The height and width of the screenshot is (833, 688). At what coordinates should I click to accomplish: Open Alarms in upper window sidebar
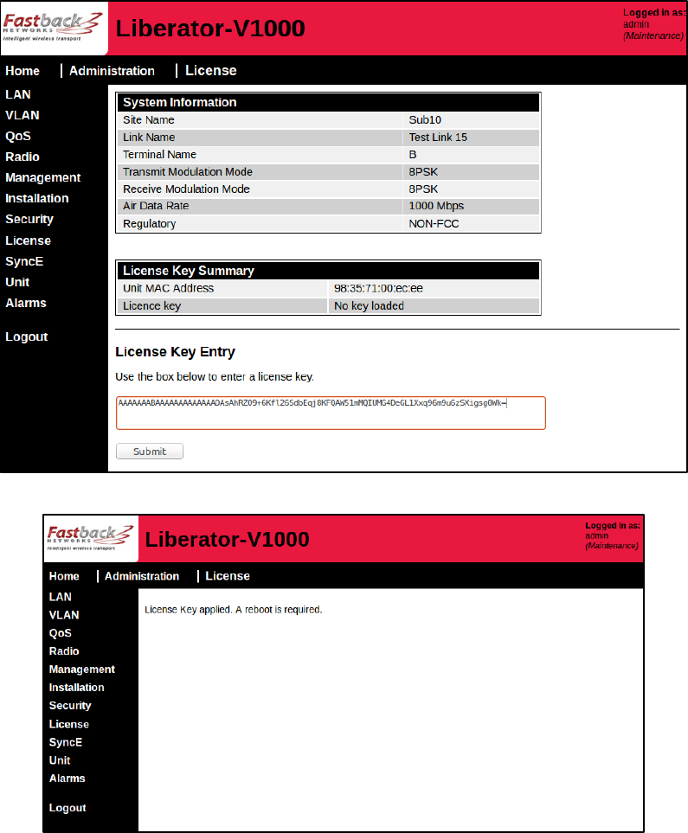tap(26, 303)
